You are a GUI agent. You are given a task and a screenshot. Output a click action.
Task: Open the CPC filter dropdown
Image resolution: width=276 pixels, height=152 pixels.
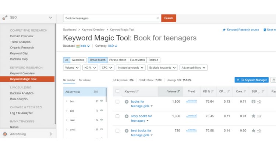coord(107,68)
